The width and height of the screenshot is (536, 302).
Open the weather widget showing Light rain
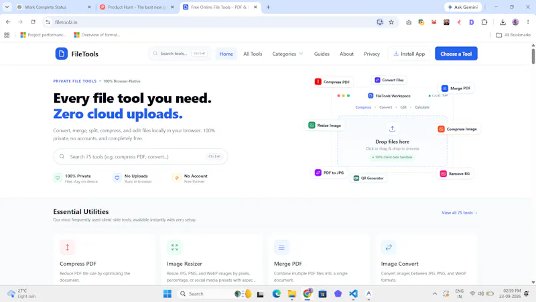pos(21,294)
